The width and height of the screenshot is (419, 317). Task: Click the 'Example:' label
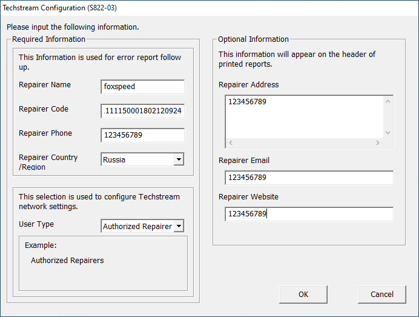click(x=41, y=245)
